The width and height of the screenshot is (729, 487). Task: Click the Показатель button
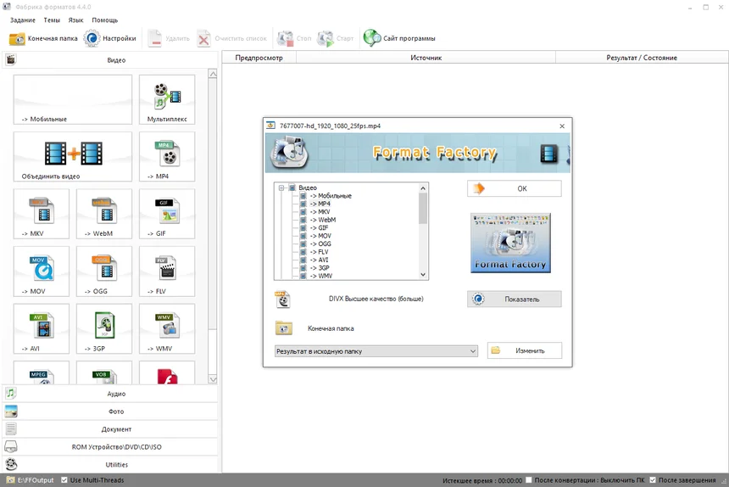(x=515, y=299)
